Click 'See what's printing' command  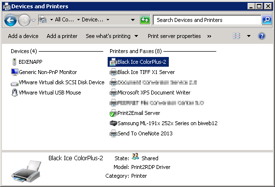click(x=108, y=36)
